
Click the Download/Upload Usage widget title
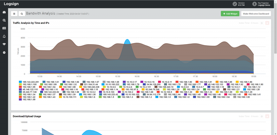[27, 116]
